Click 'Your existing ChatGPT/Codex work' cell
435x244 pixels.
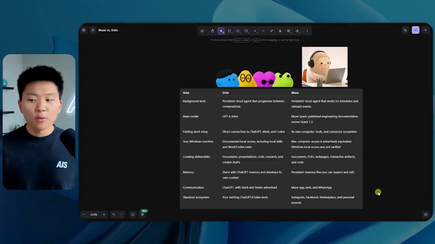(245, 197)
